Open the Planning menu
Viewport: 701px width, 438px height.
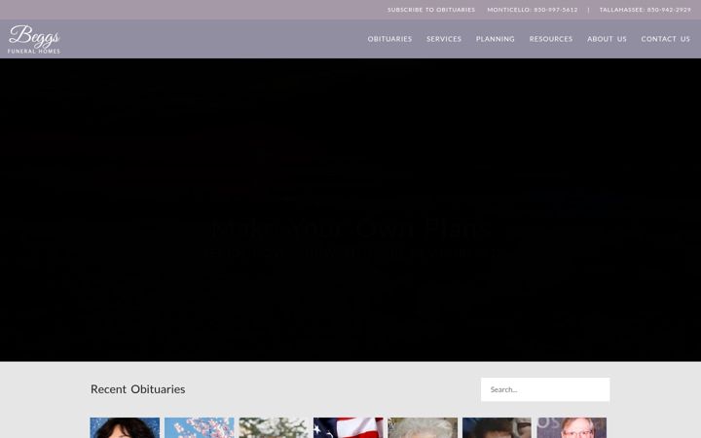pos(496,39)
